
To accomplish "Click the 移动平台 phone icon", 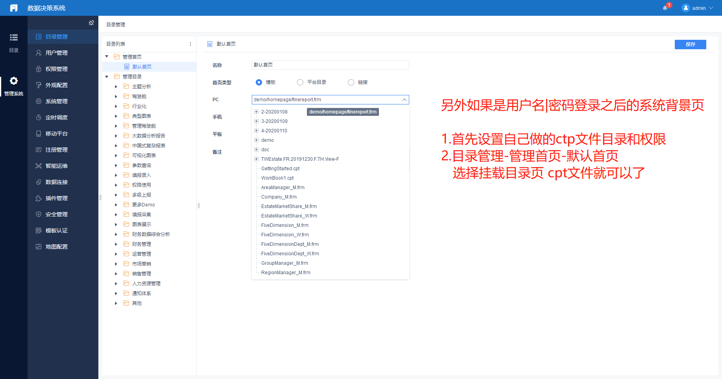I will point(39,134).
